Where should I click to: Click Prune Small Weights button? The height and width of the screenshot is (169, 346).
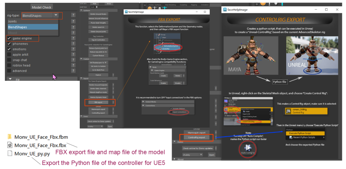point(98,23)
